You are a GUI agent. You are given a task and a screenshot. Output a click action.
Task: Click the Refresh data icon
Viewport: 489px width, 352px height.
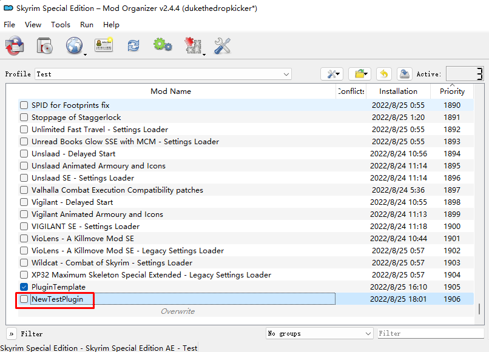[133, 46]
